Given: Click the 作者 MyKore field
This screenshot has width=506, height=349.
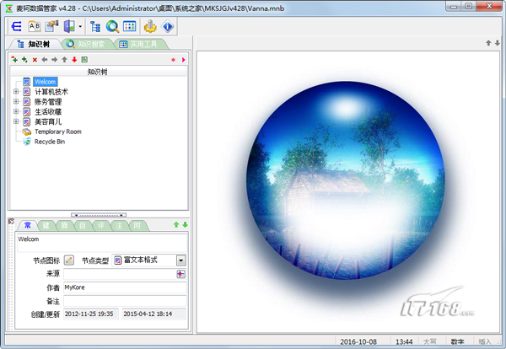Looking at the screenshot, I should tap(125, 287).
